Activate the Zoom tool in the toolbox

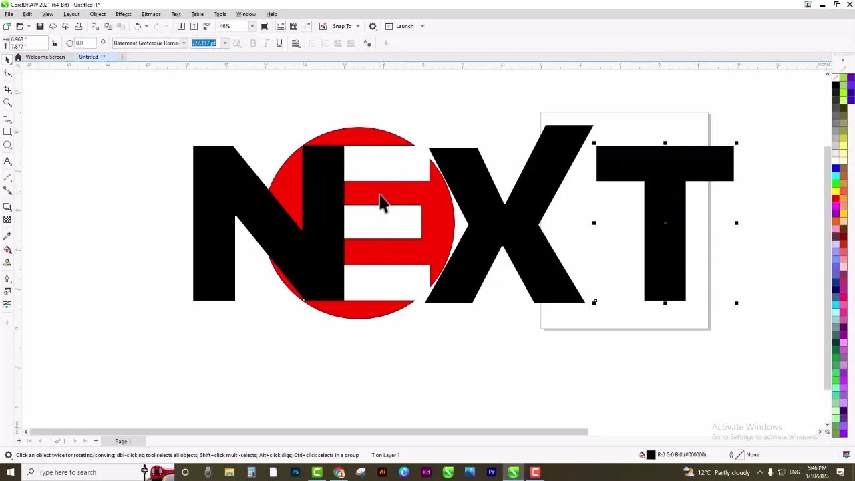click(7, 103)
